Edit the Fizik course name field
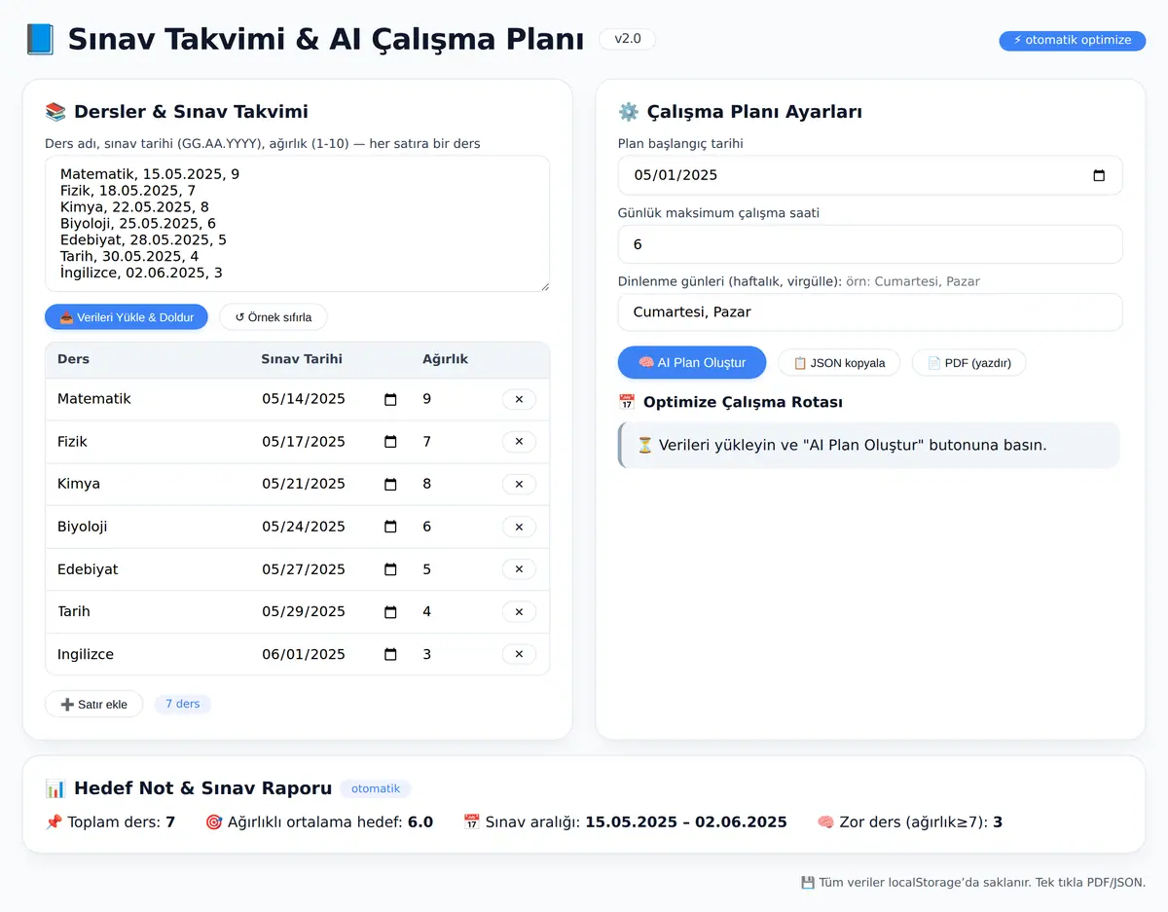The height and width of the screenshot is (912, 1168). coord(150,442)
